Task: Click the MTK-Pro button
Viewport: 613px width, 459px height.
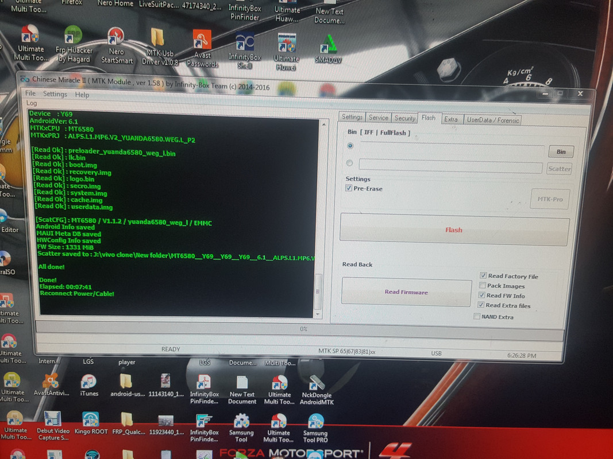Action: click(550, 199)
